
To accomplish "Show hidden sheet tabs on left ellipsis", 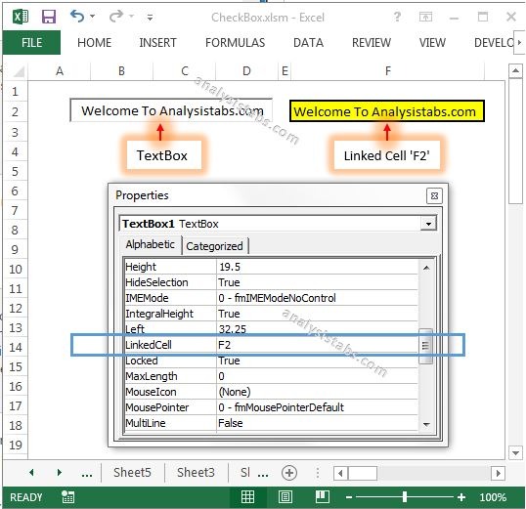I will [x=87, y=474].
